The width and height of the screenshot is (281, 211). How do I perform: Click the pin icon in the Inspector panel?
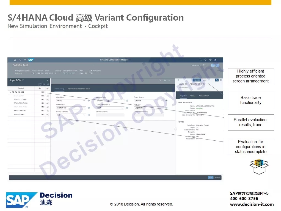pyautogui.click(x=217, y=80)
